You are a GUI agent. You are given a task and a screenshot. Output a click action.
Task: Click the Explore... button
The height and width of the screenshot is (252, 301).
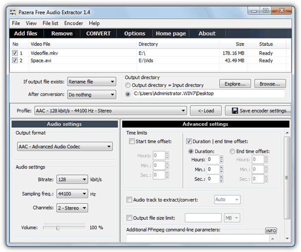pos(235,84)
